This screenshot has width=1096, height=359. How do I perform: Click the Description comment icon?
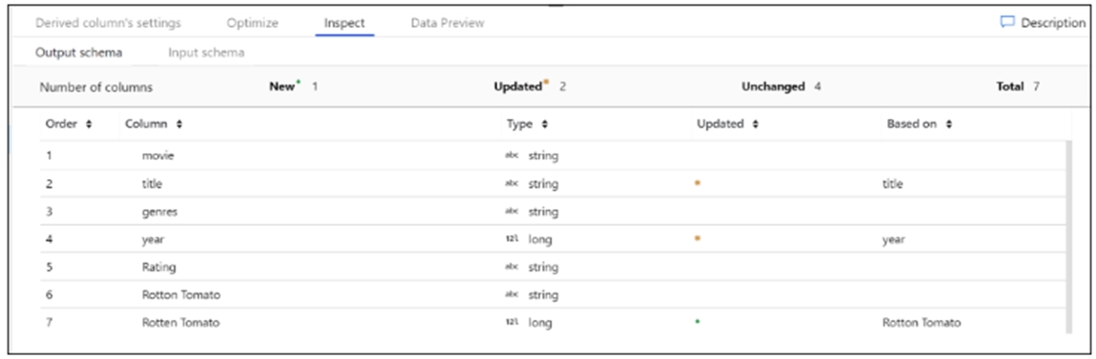click(1007, 22)
